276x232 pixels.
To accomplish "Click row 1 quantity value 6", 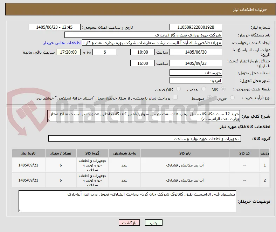I will click(x=61, y=165).
